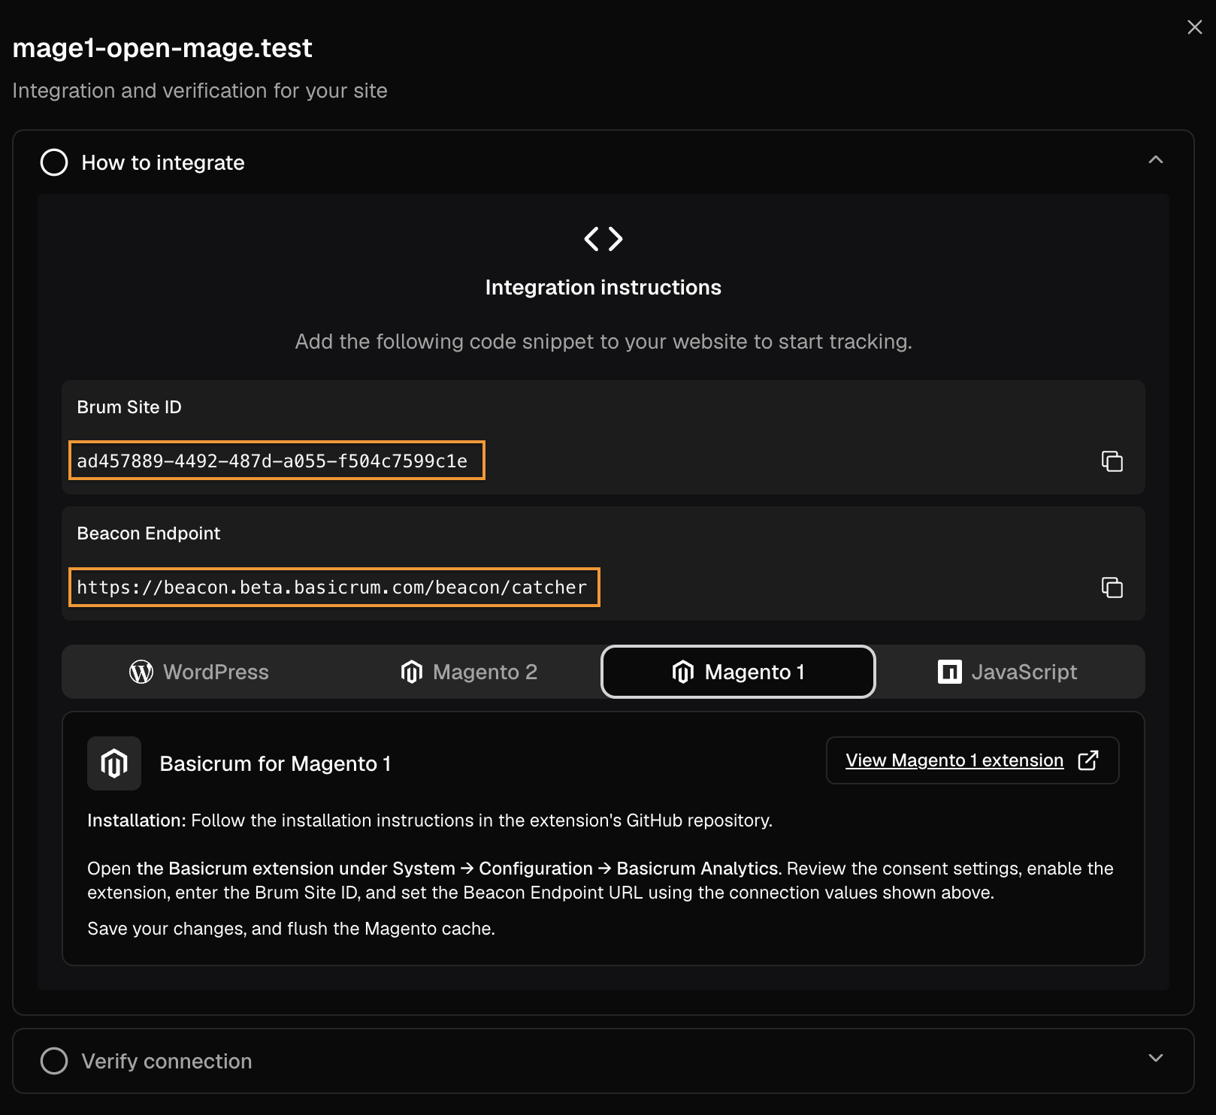Screen dimensions: 1216x1115
Task: Switch to the WordPress tab
Action: tap(198, 672)
